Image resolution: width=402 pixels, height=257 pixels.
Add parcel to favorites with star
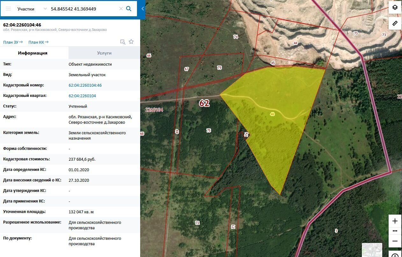click(131, 42)
